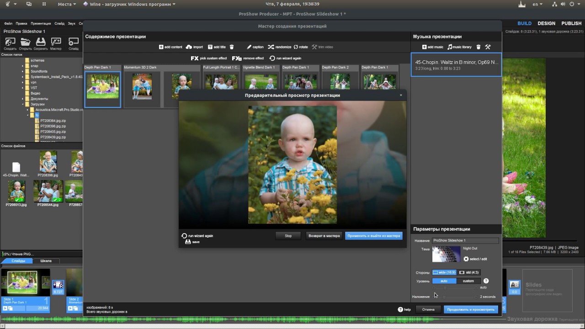
Task: Click the question mark beside custom
Action: point(486,281)
